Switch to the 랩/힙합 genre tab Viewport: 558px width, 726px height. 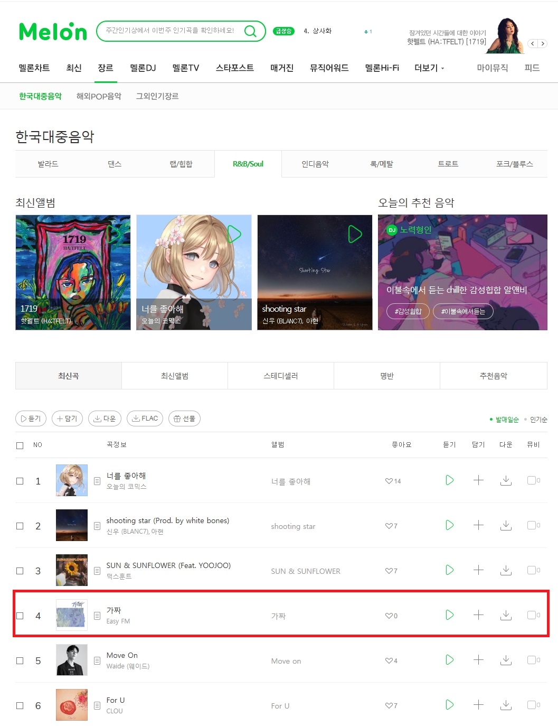[x=181, y=164]
